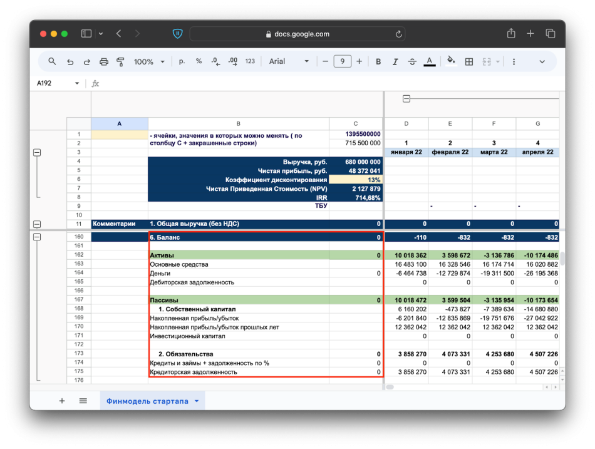Image resolution: width=595 pixels, height=449 pixels.
Task: Activate the paint format roller
Action: click(120, 61)
